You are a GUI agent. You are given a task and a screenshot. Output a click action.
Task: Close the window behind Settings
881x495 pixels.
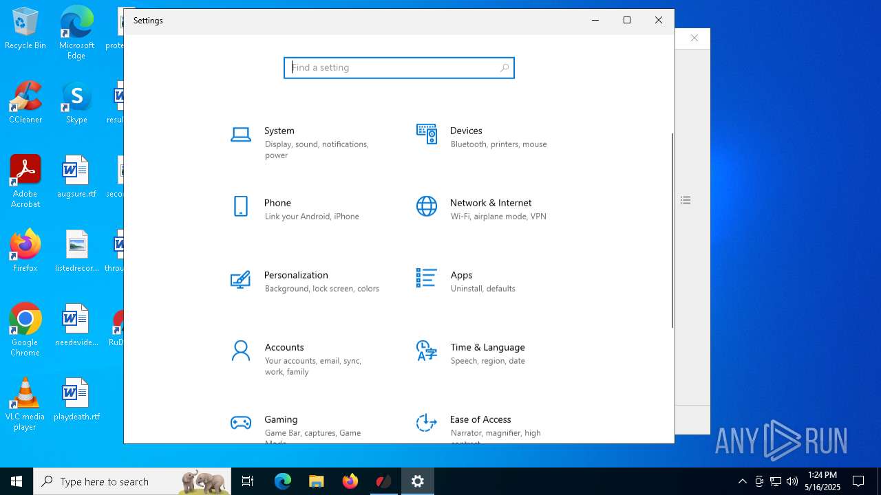point(694,38)
